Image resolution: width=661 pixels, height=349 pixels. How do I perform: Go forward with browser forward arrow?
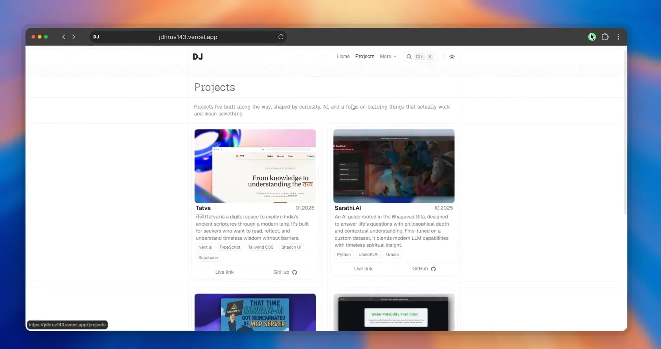click(74, 37)
